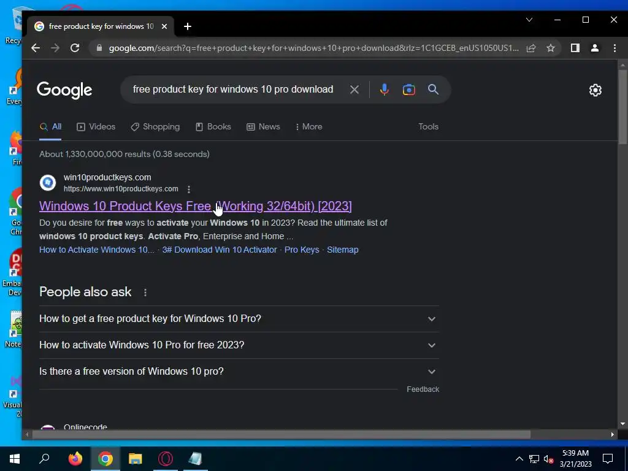Open the '3# Download Win 10 Activator' sitelink

pyautogui.click(x=220, y=250)
